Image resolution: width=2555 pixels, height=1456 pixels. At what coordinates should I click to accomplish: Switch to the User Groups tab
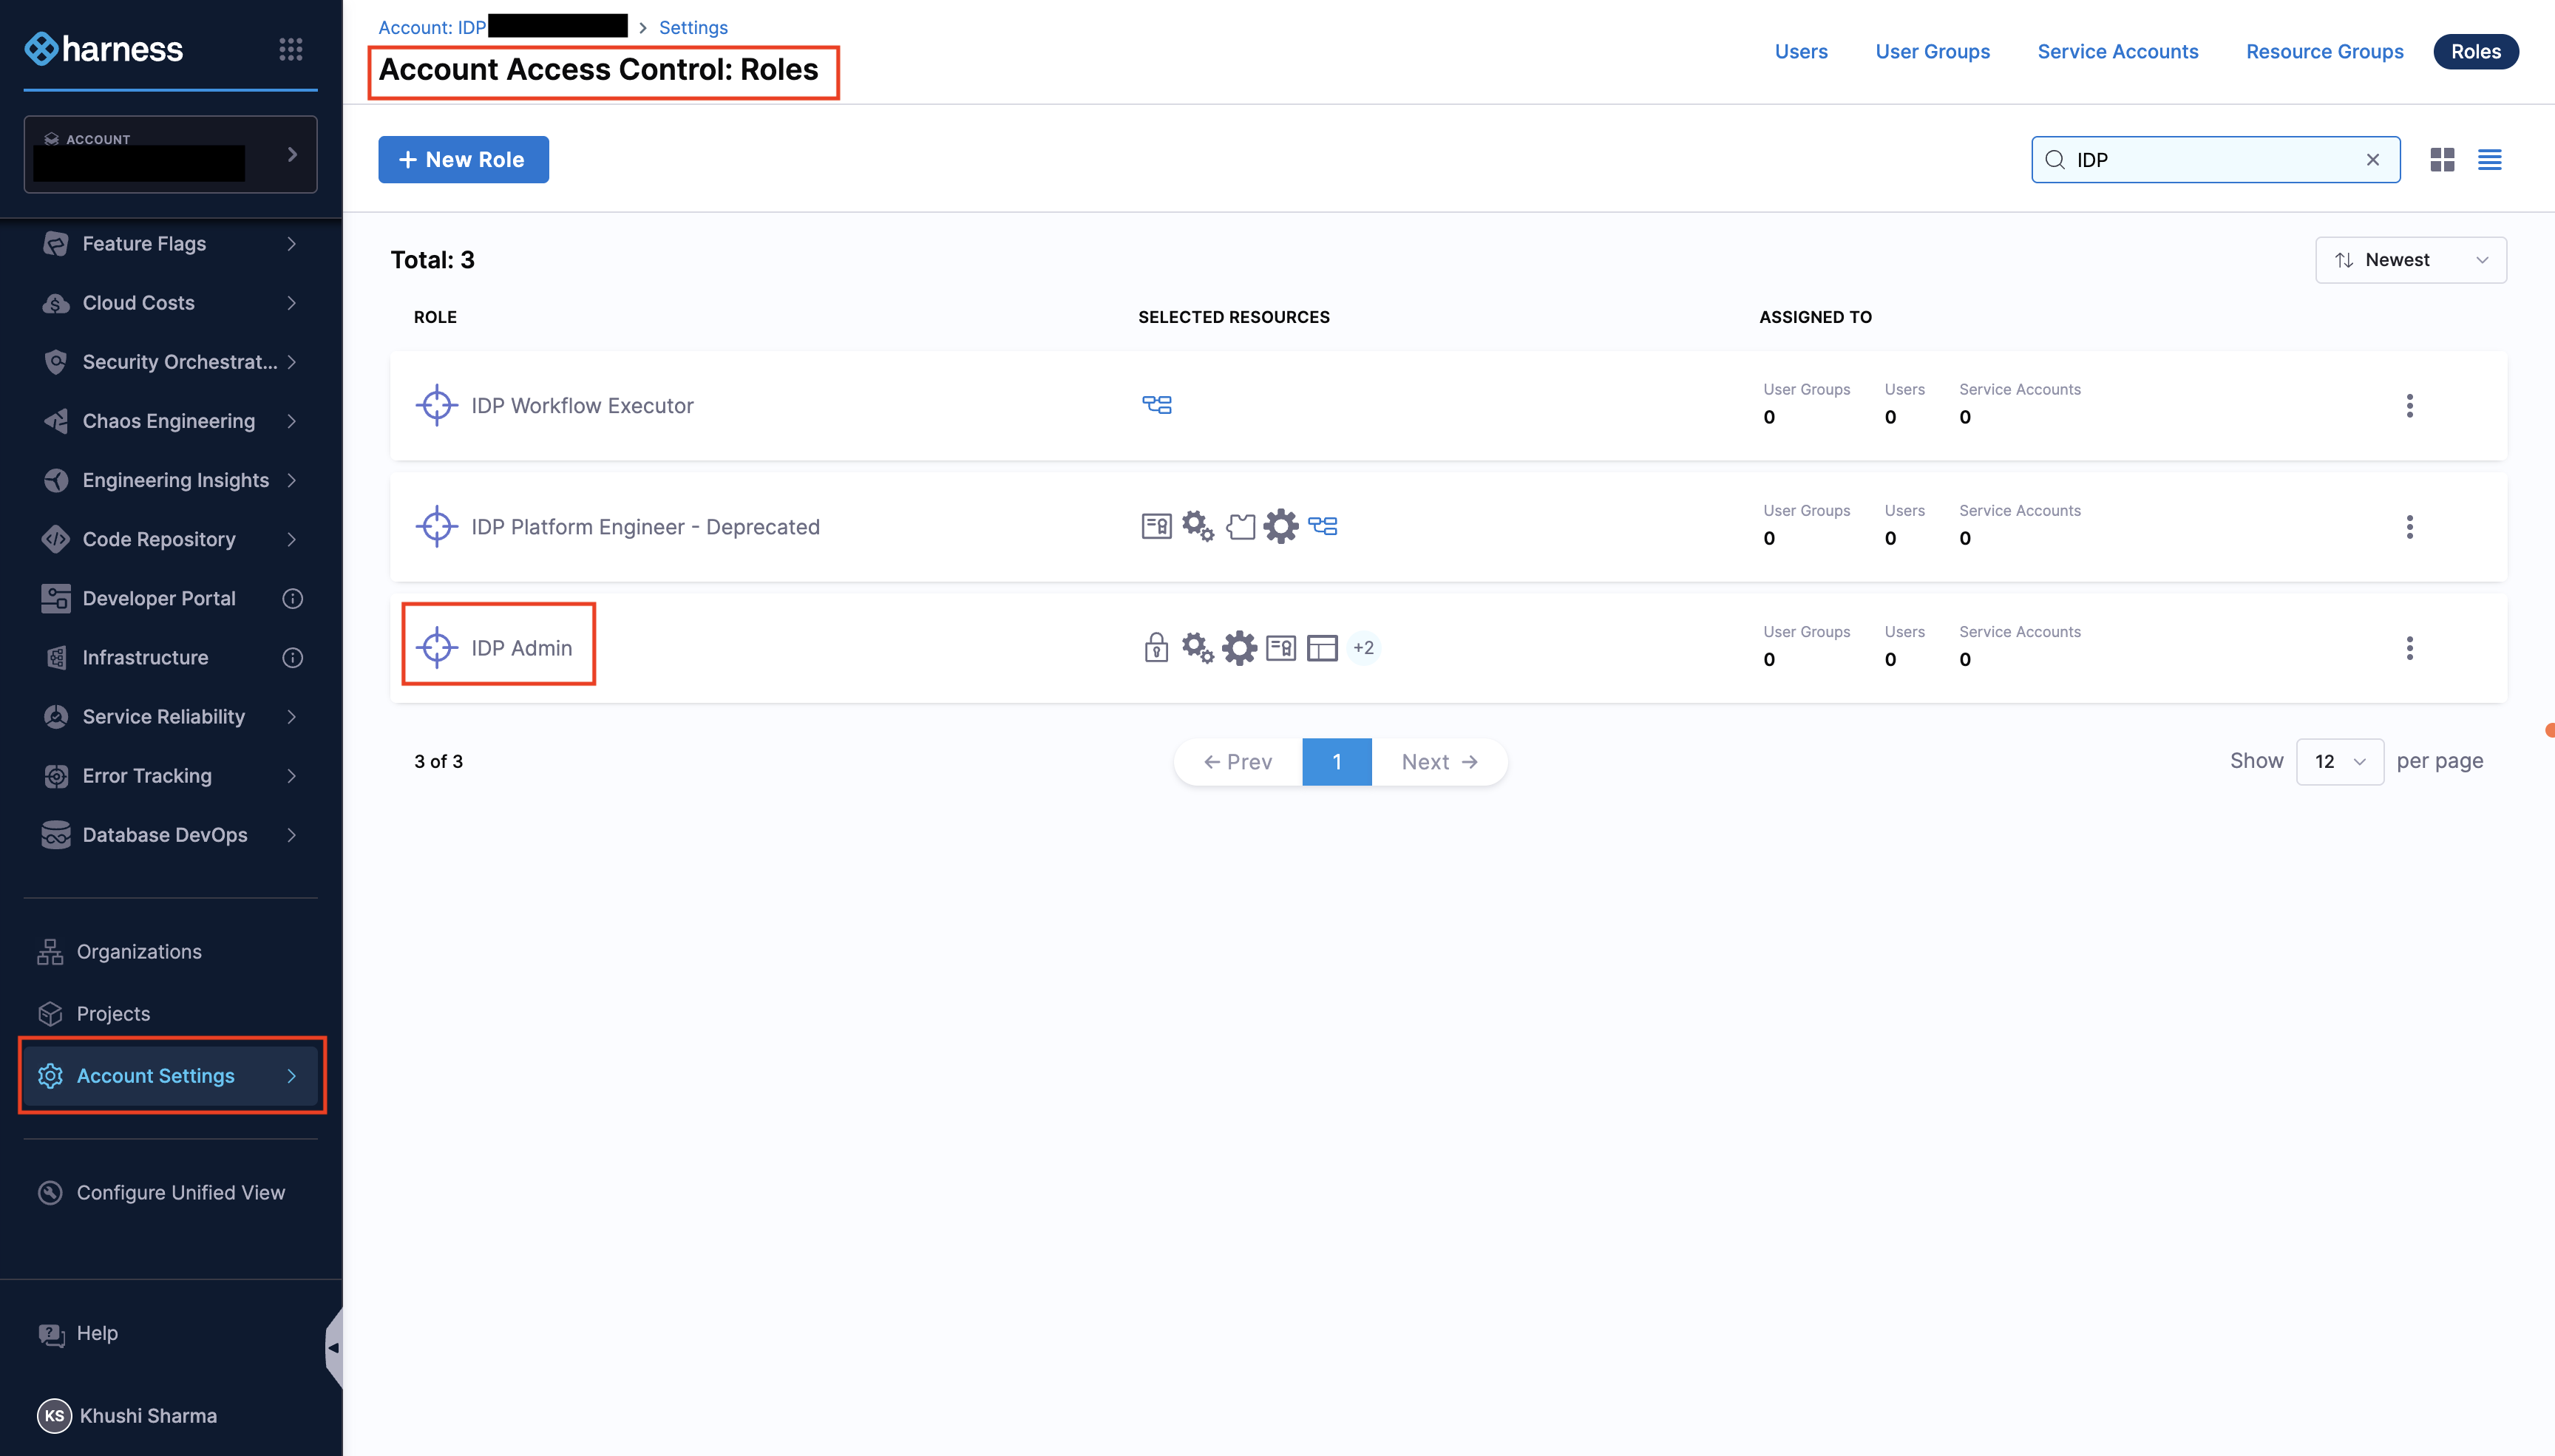1932,51
